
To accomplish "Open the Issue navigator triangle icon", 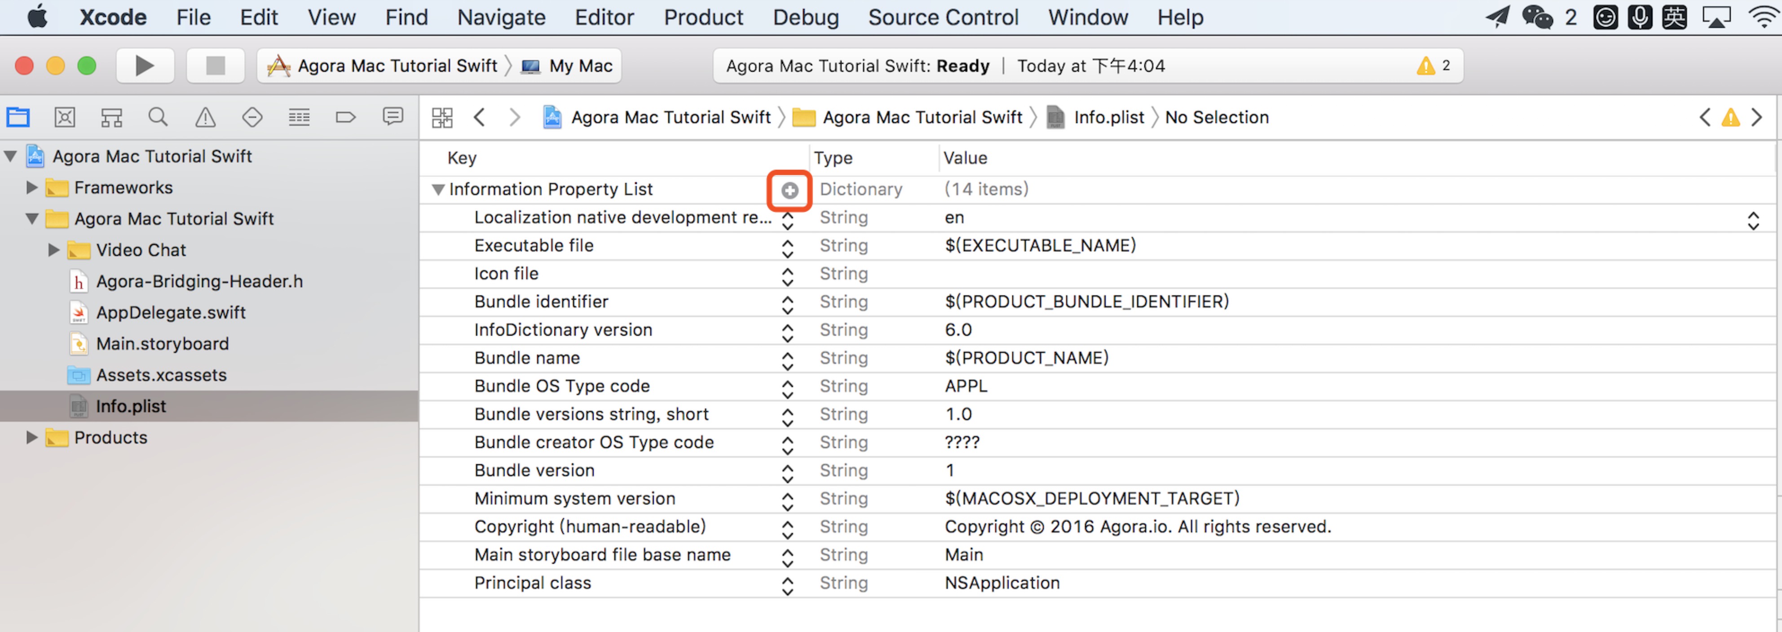I will (x=205, y=117).
